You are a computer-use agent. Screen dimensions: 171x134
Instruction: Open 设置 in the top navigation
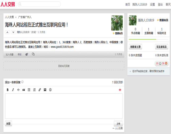click(152, 5)
